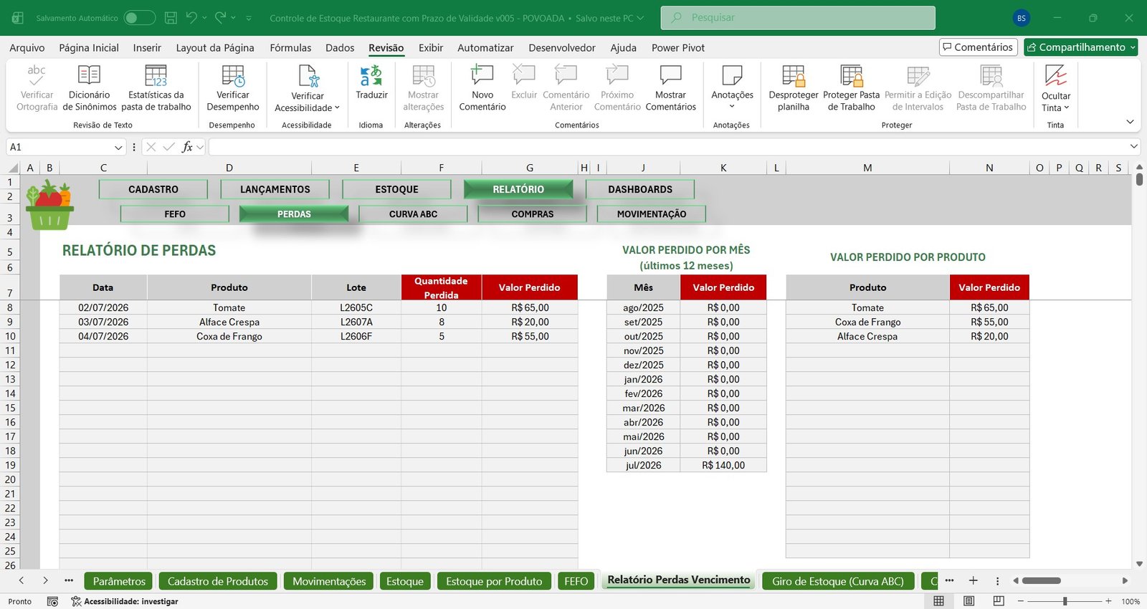Switch to the Power Pivot tab
The width and height of the screenshot is (1147, 609).
[x=677, y=47]
